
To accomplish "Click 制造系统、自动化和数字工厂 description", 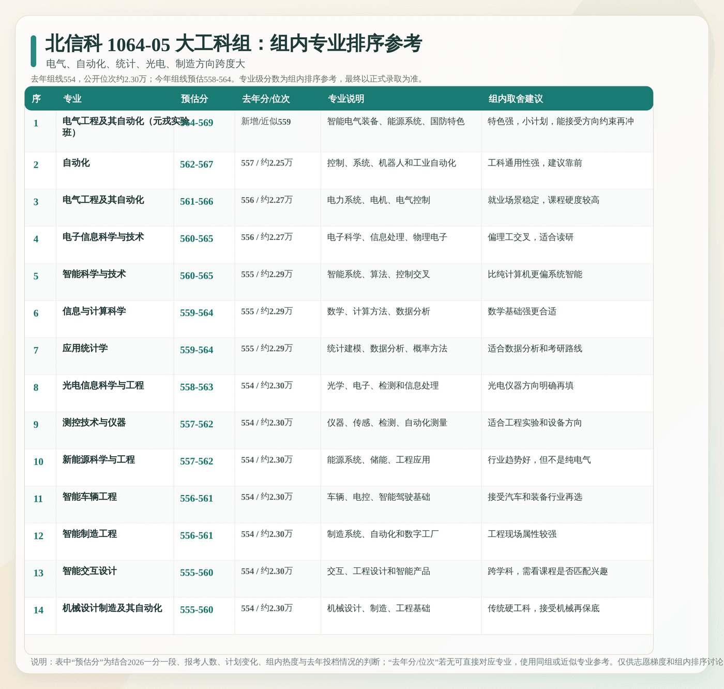I will [x=383, y=535].
